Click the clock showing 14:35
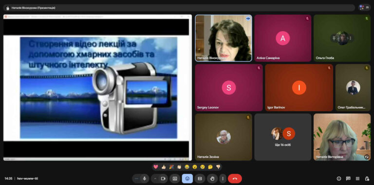 click(x=8, y=178)
